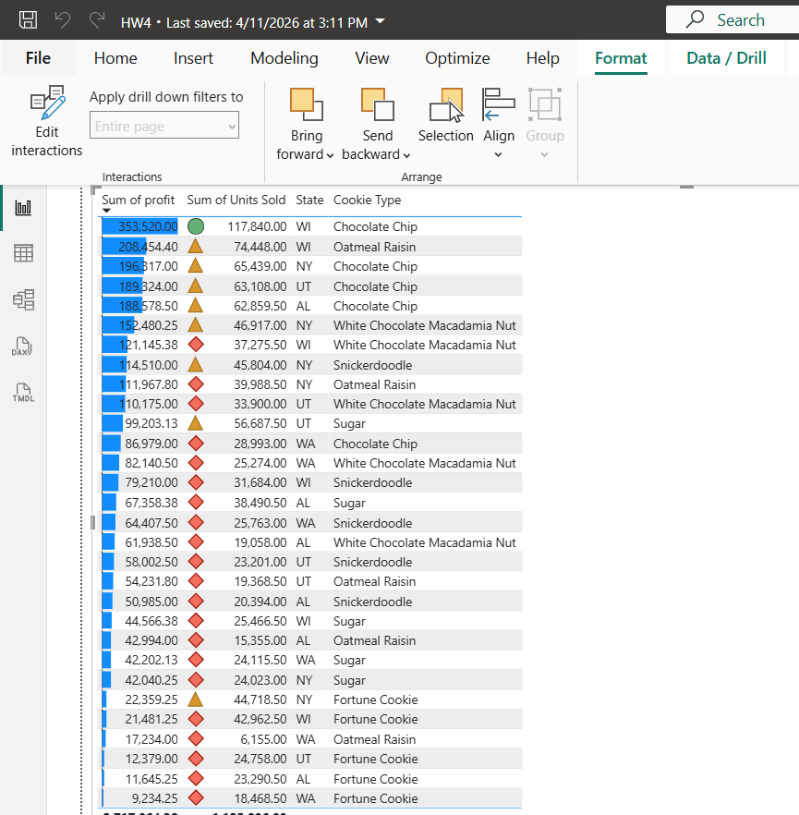Click the Save icon in title bar
Screen dimensions: 799x815
[28, 20]
